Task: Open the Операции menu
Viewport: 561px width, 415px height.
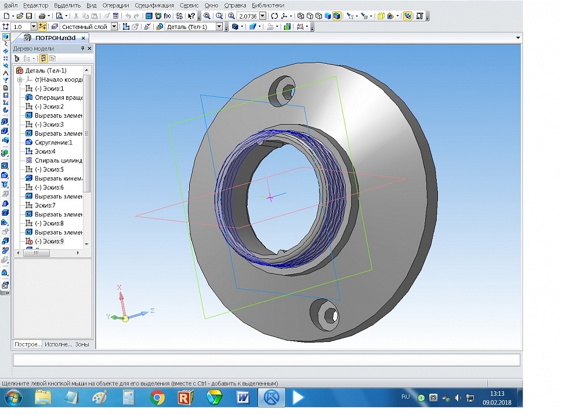Action: (115, 5)
